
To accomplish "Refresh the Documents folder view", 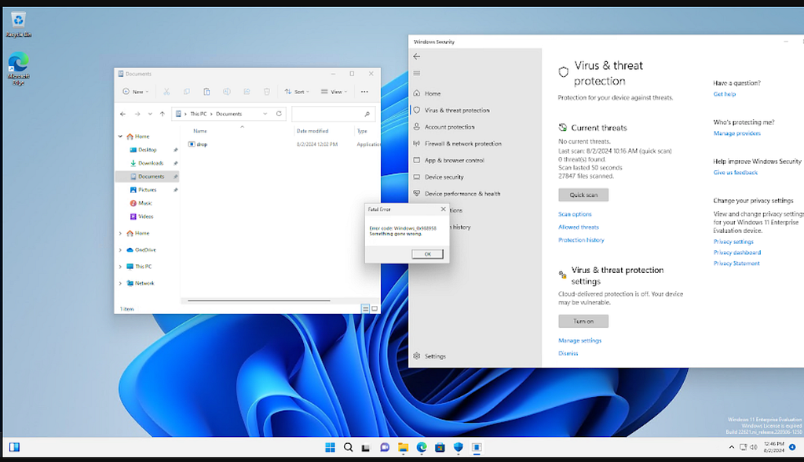I will [279, 114].
